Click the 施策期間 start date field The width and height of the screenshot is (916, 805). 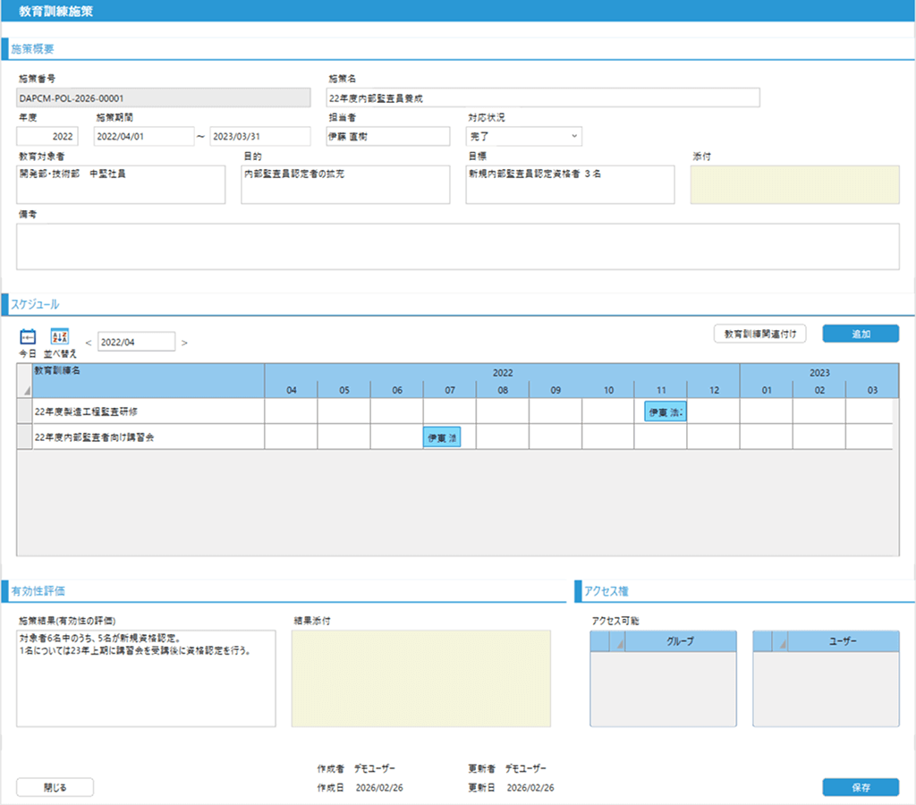coord(143,137)
